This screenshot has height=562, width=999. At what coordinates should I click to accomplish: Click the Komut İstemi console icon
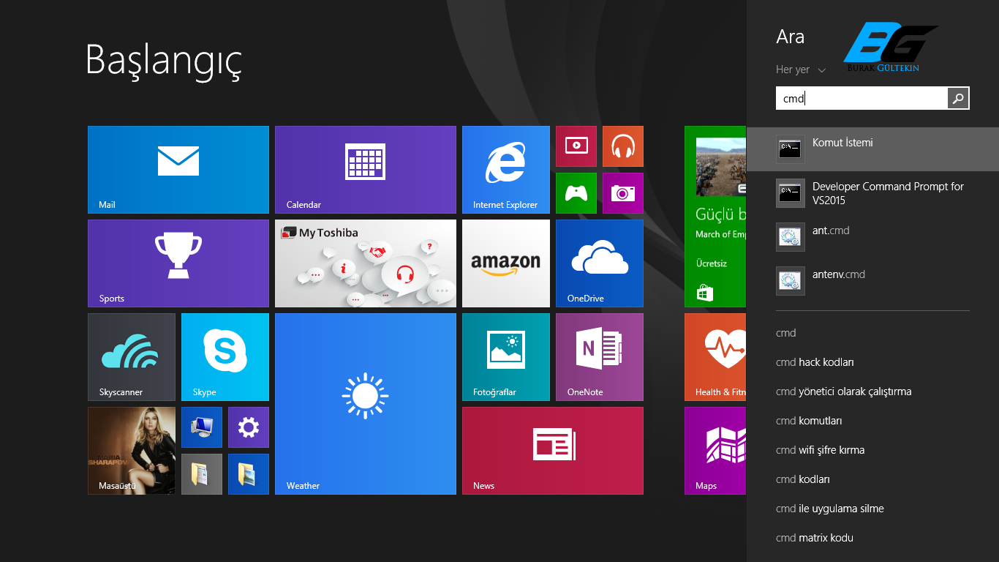click(791, 149)
